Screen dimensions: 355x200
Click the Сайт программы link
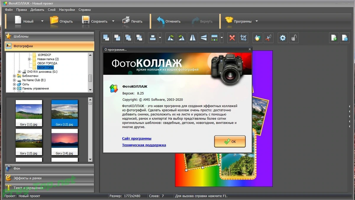coord(137,139)
